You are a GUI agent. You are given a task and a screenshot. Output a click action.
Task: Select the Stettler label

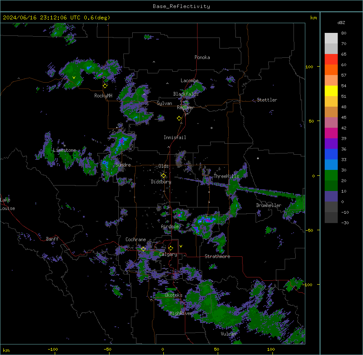coord(267,100)
